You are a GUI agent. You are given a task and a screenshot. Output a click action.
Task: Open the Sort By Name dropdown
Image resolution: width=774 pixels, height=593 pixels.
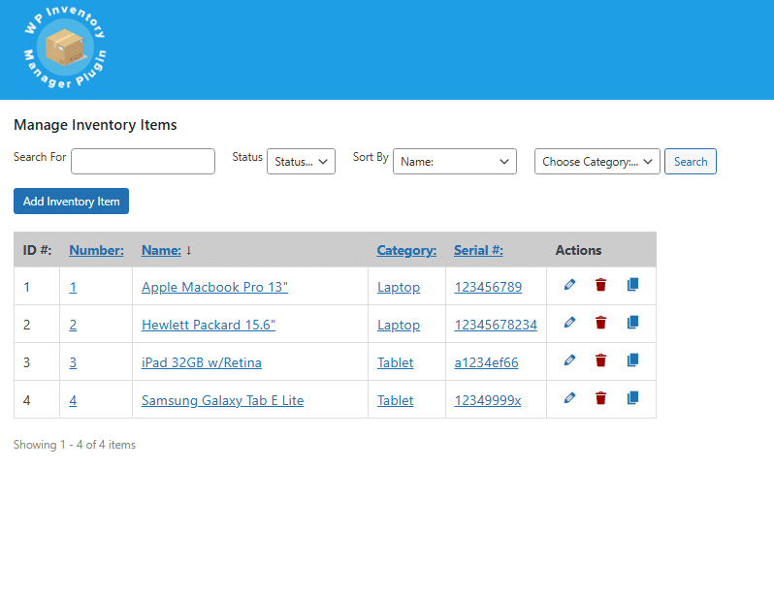click(x=455, y=161)
